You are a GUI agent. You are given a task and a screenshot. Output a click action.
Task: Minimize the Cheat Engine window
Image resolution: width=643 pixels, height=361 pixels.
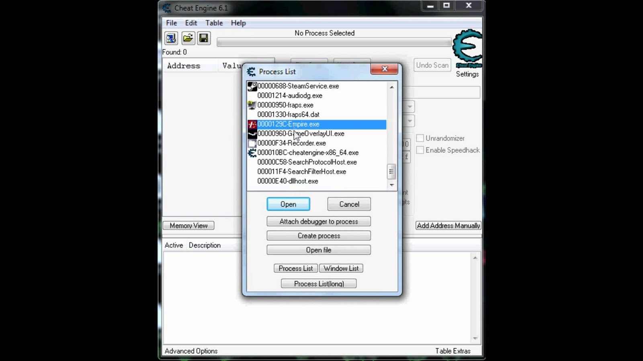click(430, 6)
